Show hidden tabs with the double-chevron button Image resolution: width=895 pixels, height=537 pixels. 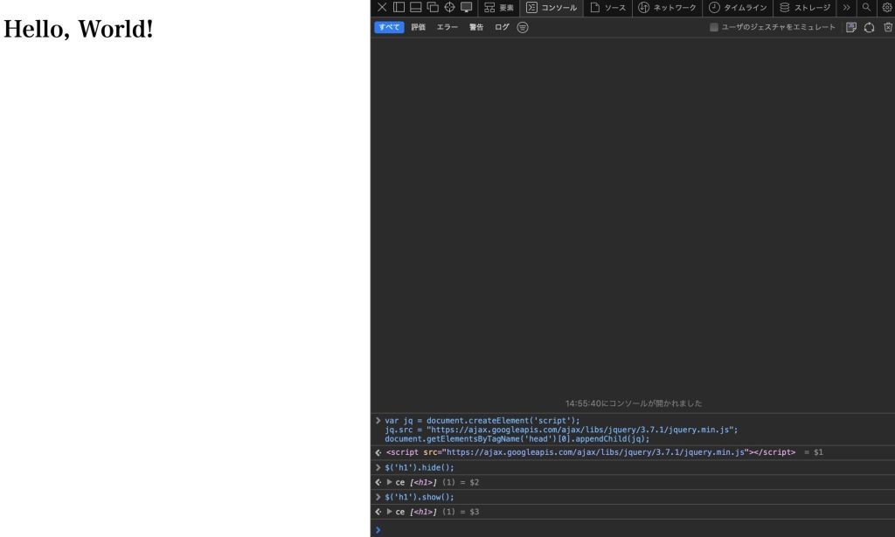[846, 7]
